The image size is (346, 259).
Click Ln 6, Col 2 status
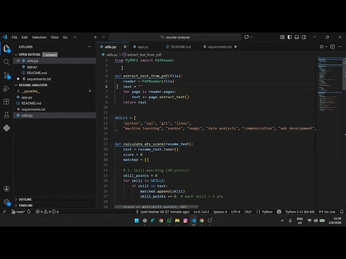pyautogui.click(x=201, y=212)
